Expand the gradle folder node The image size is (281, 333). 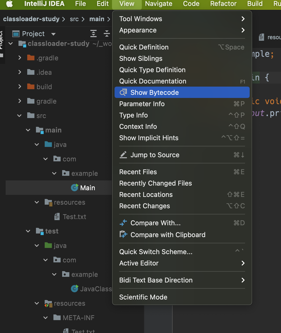pyautogui.click(x=20, y=101)
